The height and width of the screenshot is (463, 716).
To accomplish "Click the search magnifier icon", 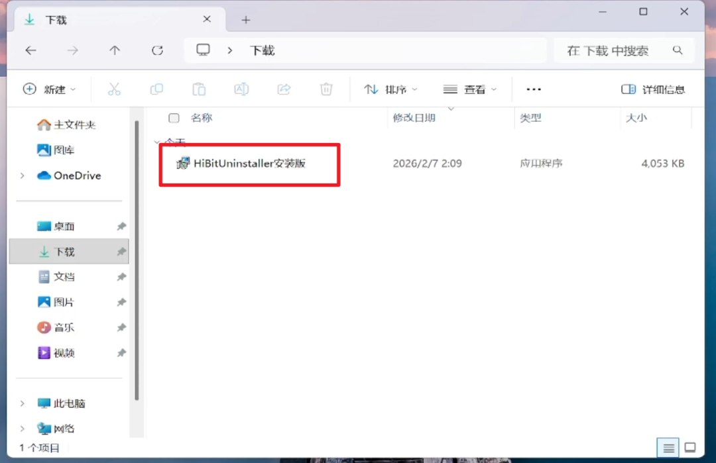I will (x=678, y=50).
